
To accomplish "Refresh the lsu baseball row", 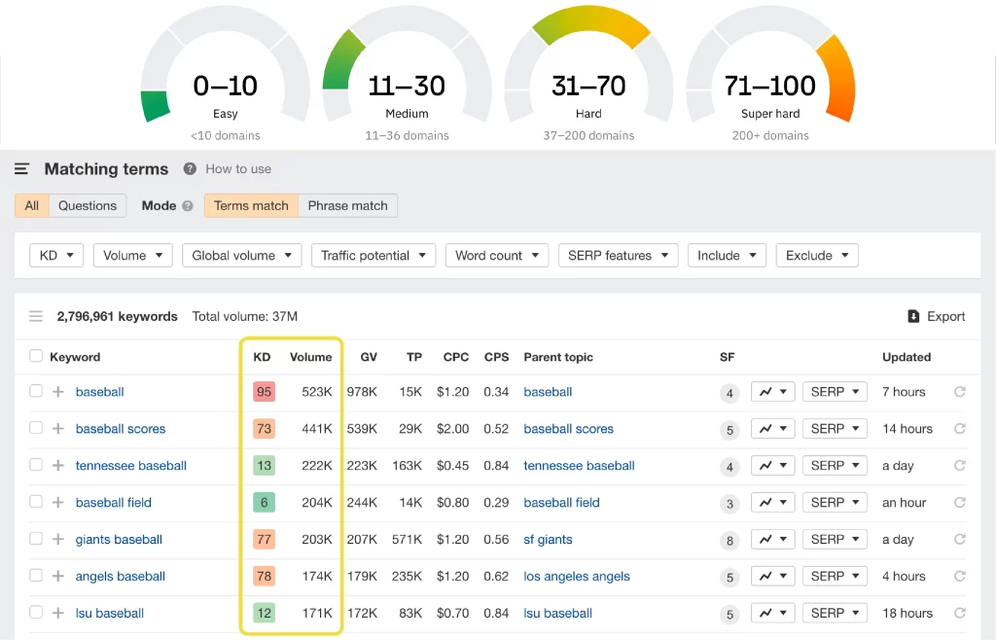I will point(960,613).
